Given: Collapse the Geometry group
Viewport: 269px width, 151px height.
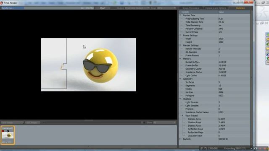Looking at the screenshot, I should click(180, 79).
